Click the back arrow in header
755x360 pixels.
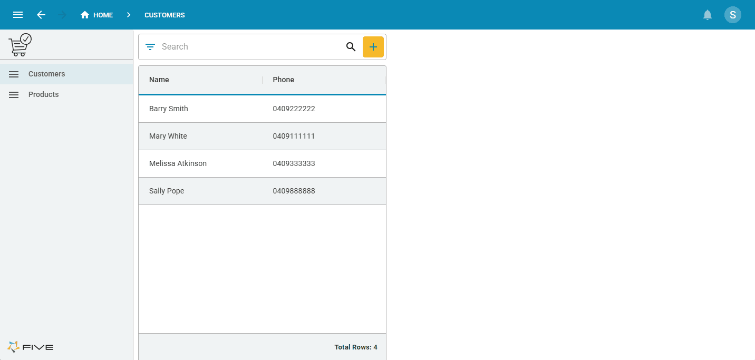41,15
